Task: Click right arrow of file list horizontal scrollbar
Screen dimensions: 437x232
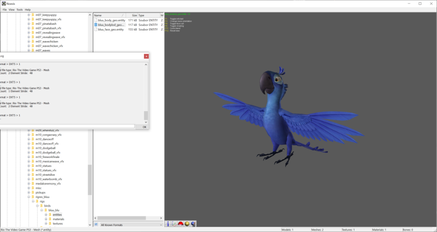Action: pos(161,218)
